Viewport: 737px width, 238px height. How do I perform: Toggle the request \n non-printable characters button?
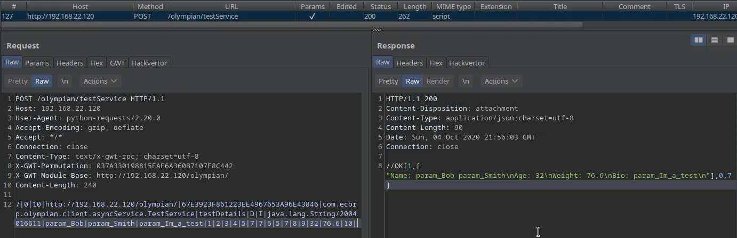pyautogui.click(x=65, y=81)
